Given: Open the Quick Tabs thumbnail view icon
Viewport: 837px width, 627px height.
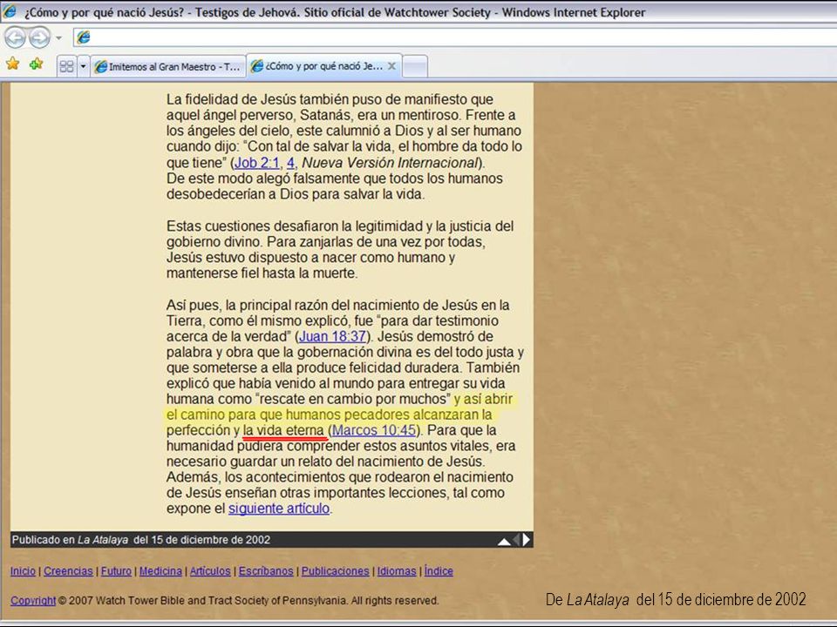Looking at the screenshot, I should point(67,66).
